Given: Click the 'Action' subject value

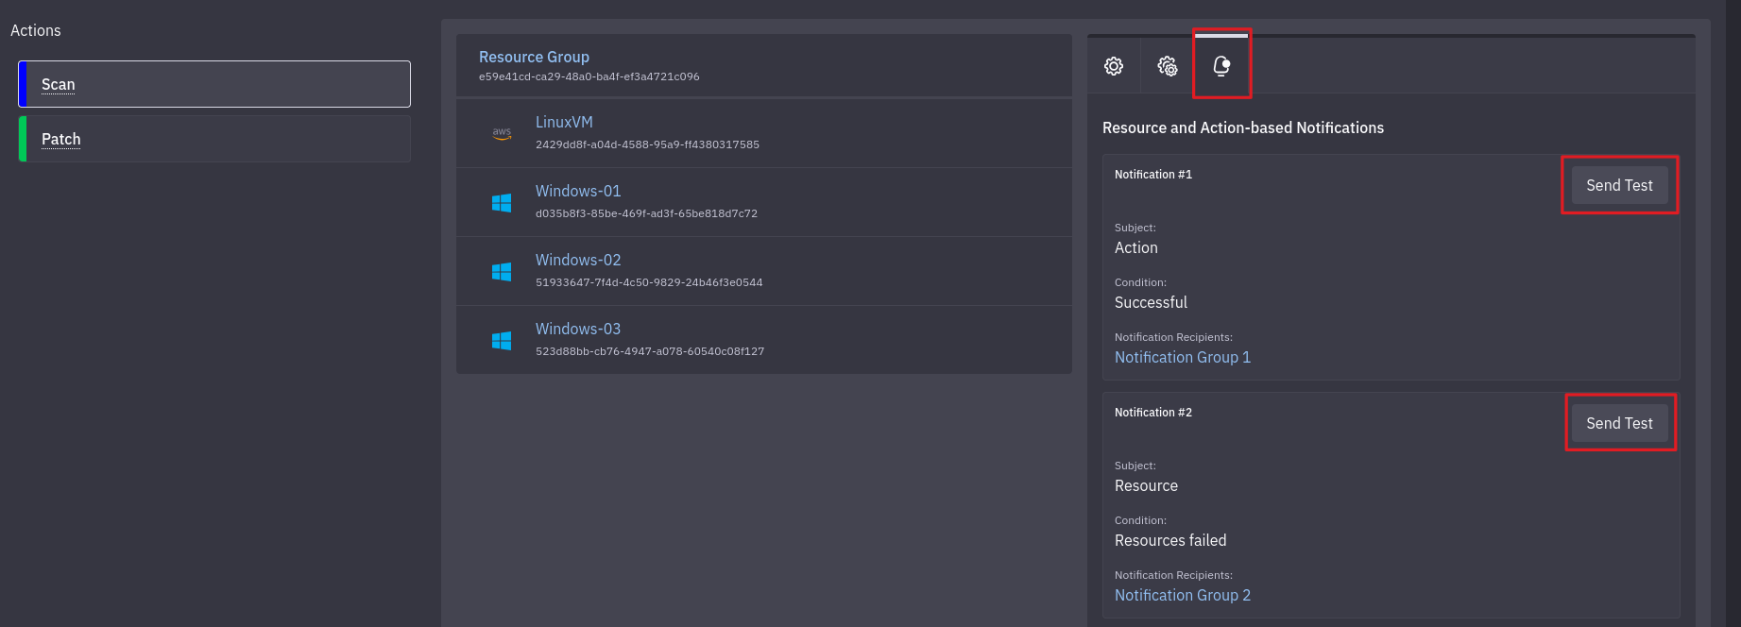Looking at the screenshot, I should coord(1136,247).
